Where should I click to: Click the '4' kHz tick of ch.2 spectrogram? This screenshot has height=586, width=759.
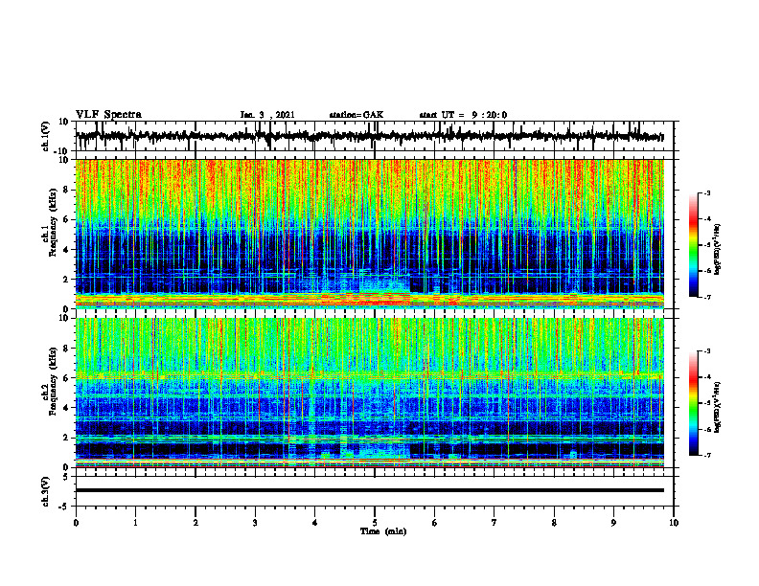point(66,408)
